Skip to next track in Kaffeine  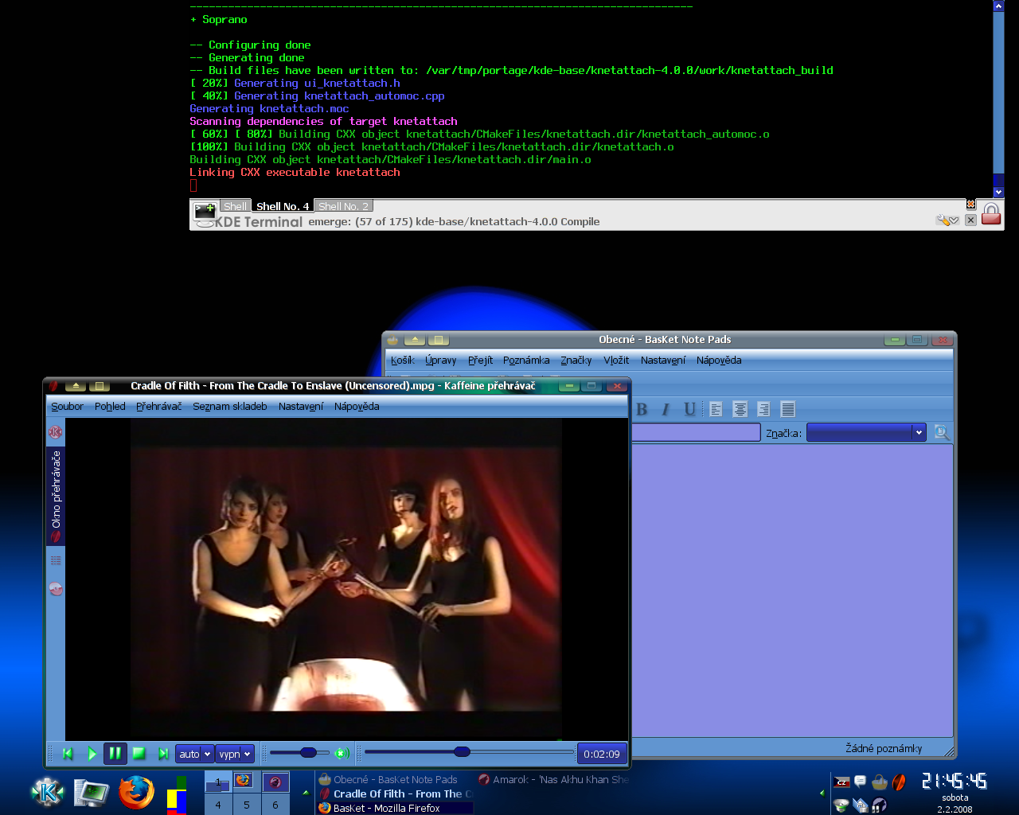click(163, 754)
